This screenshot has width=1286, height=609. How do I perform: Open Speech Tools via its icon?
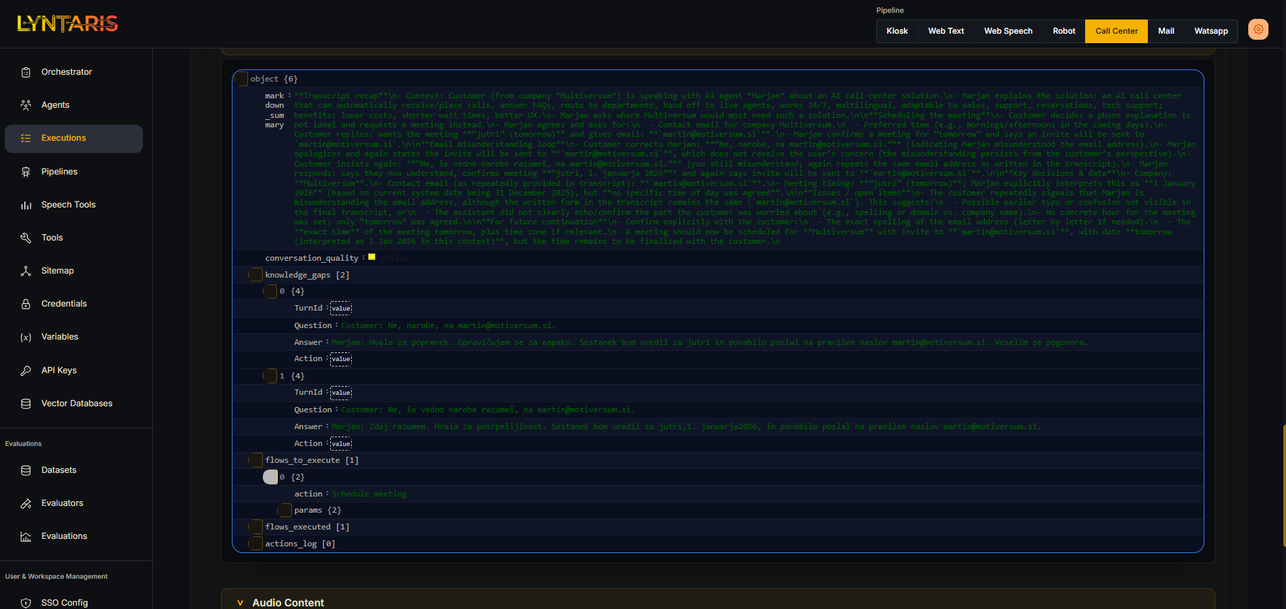[x=26, y=205]
